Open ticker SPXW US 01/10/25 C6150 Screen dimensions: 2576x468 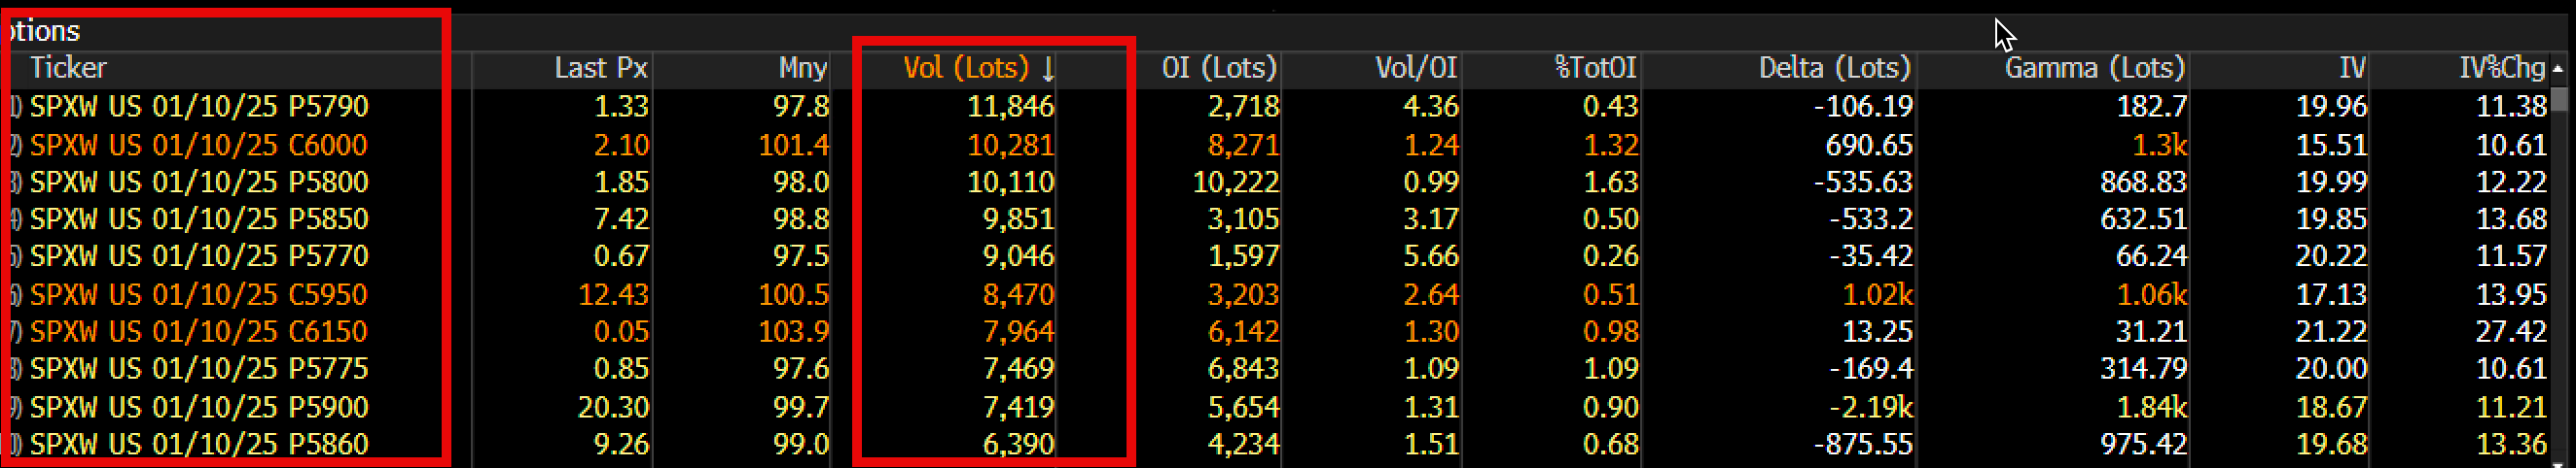coord(199,331)
